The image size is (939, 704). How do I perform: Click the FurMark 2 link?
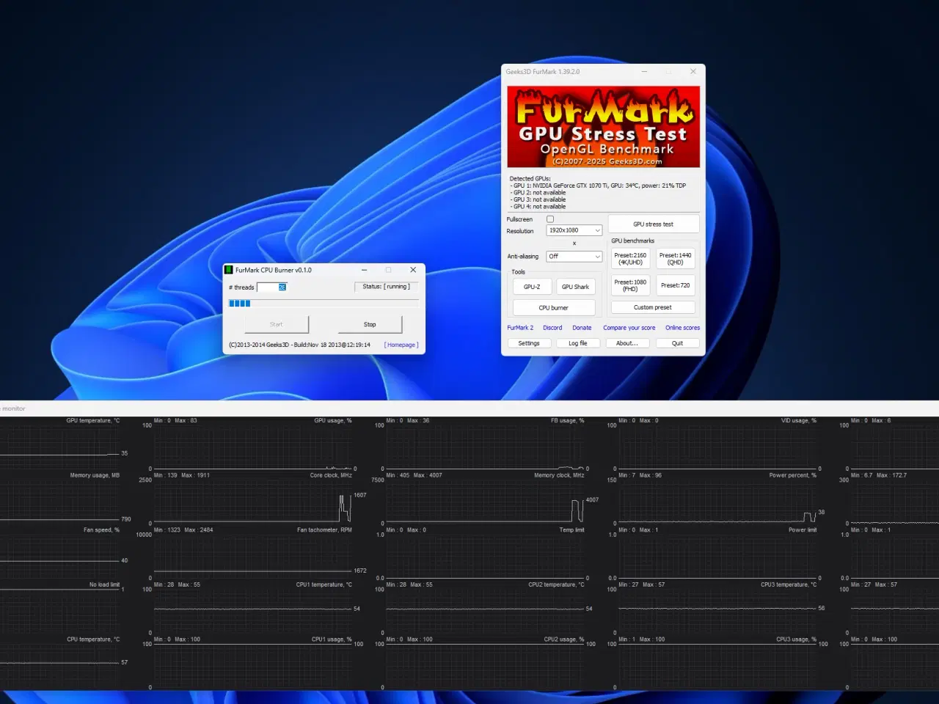[x=520, y=328]
